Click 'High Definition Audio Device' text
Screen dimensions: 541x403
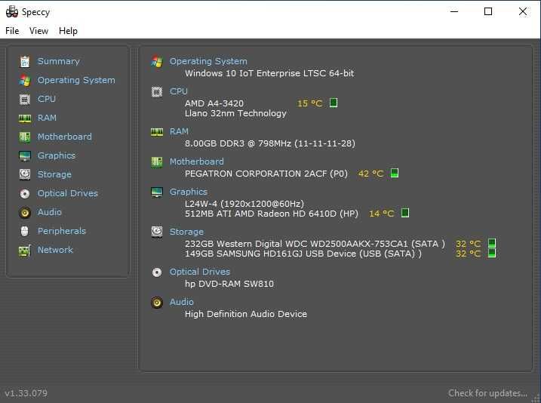(x=246, y=314)
